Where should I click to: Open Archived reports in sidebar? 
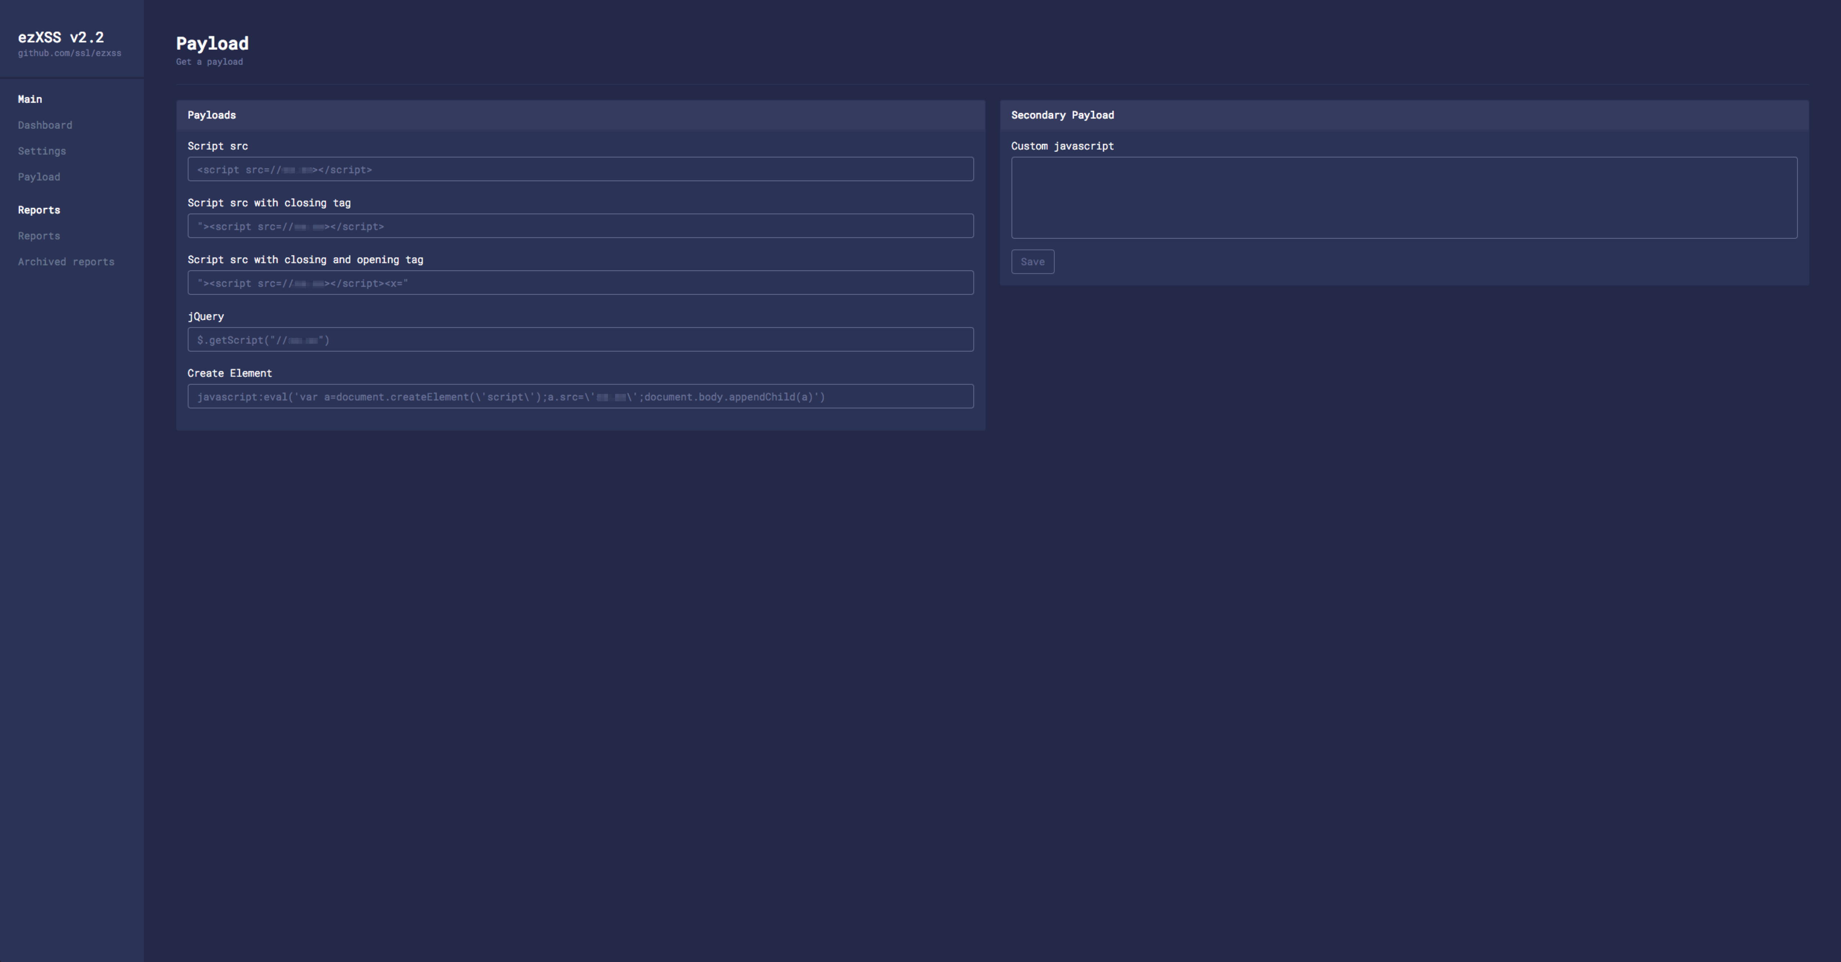click(66, 262)
